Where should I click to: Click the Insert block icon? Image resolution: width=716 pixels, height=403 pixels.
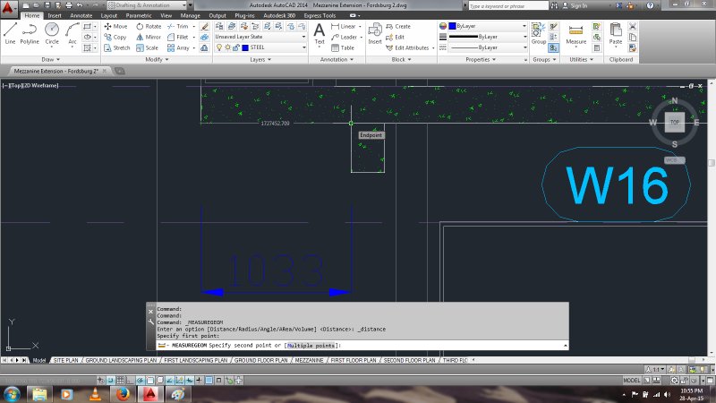click(374, 32)
